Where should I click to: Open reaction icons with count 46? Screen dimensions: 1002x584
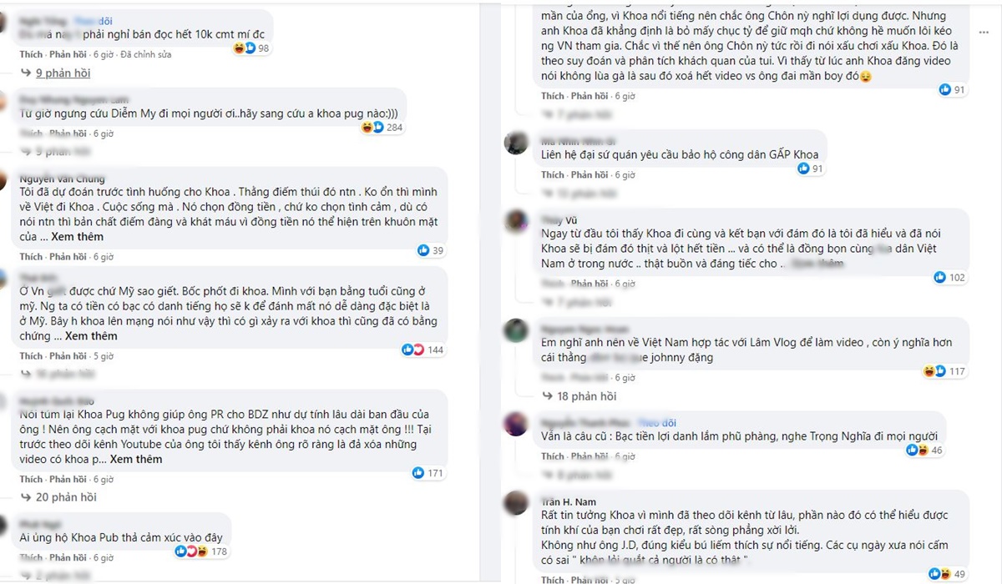917,451
